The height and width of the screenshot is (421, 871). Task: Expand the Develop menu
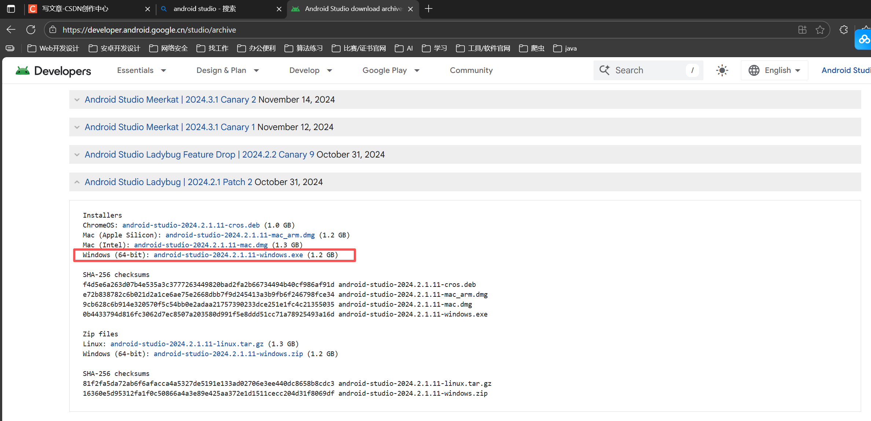click(x=310, y=70)
